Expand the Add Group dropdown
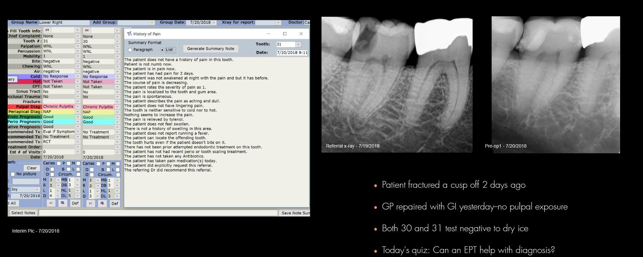The width and height of the screenshot is (643, 257). point(152,22)
